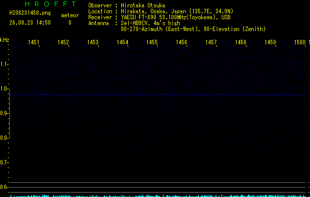Screen dimensions: 310x197
Task: Click the kHz axis unit label
Action: pos(4,40)
